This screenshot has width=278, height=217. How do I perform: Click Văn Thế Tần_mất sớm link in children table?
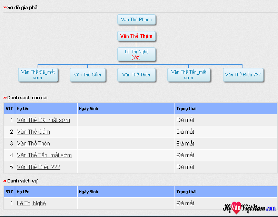[44, 155]
